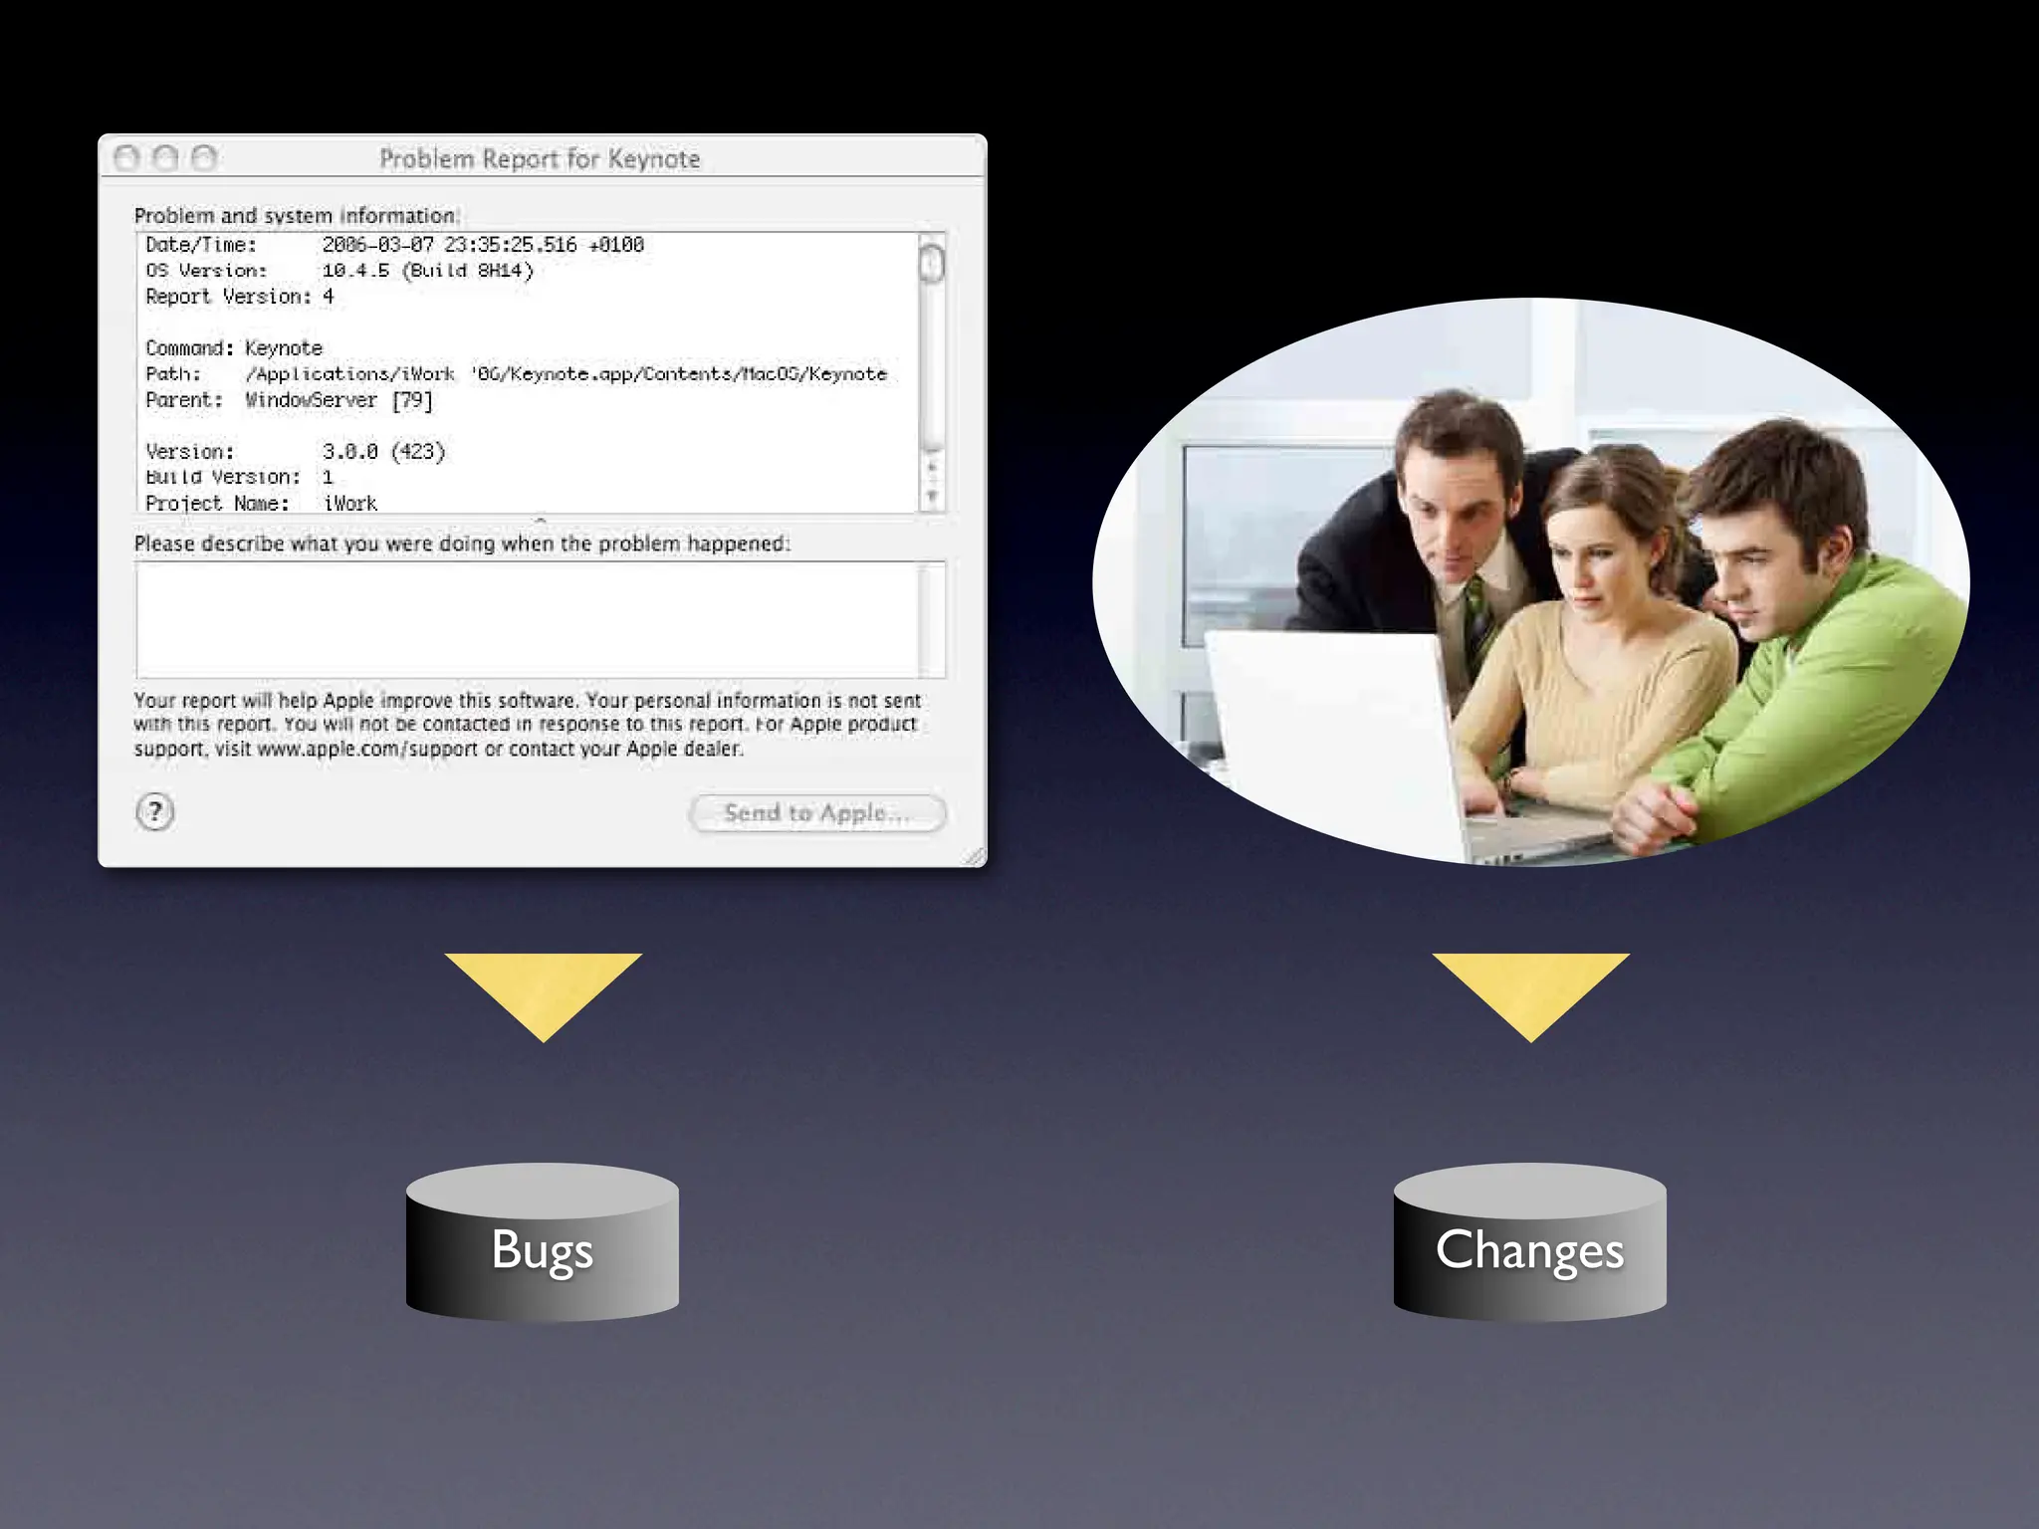Click the 'Command: Keynote' line
Image resolution: width=2039 pixels, height=1529 pixels.
[x=234, y=348]
